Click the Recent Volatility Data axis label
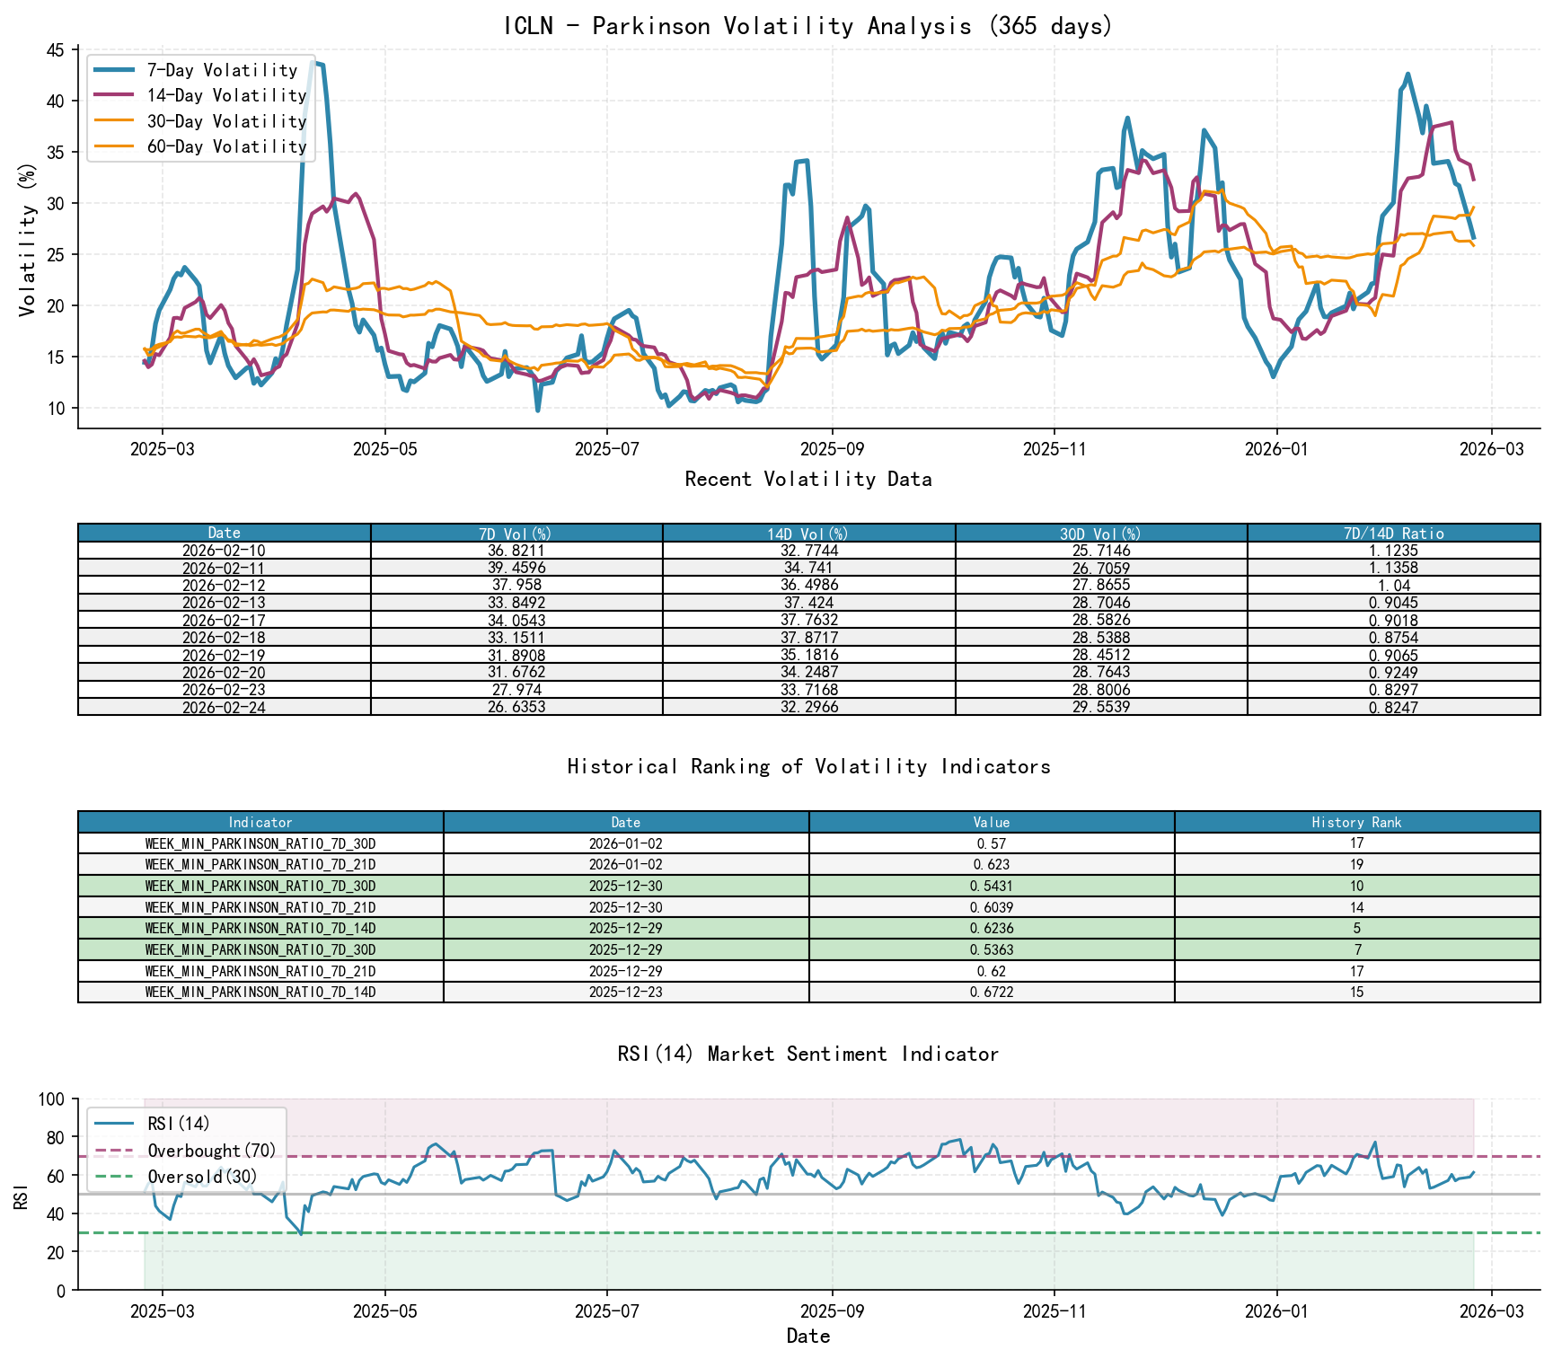 tap(807, 480)
